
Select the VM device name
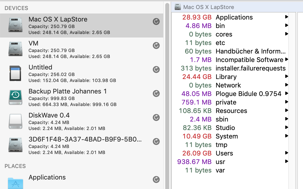[33, 43]
